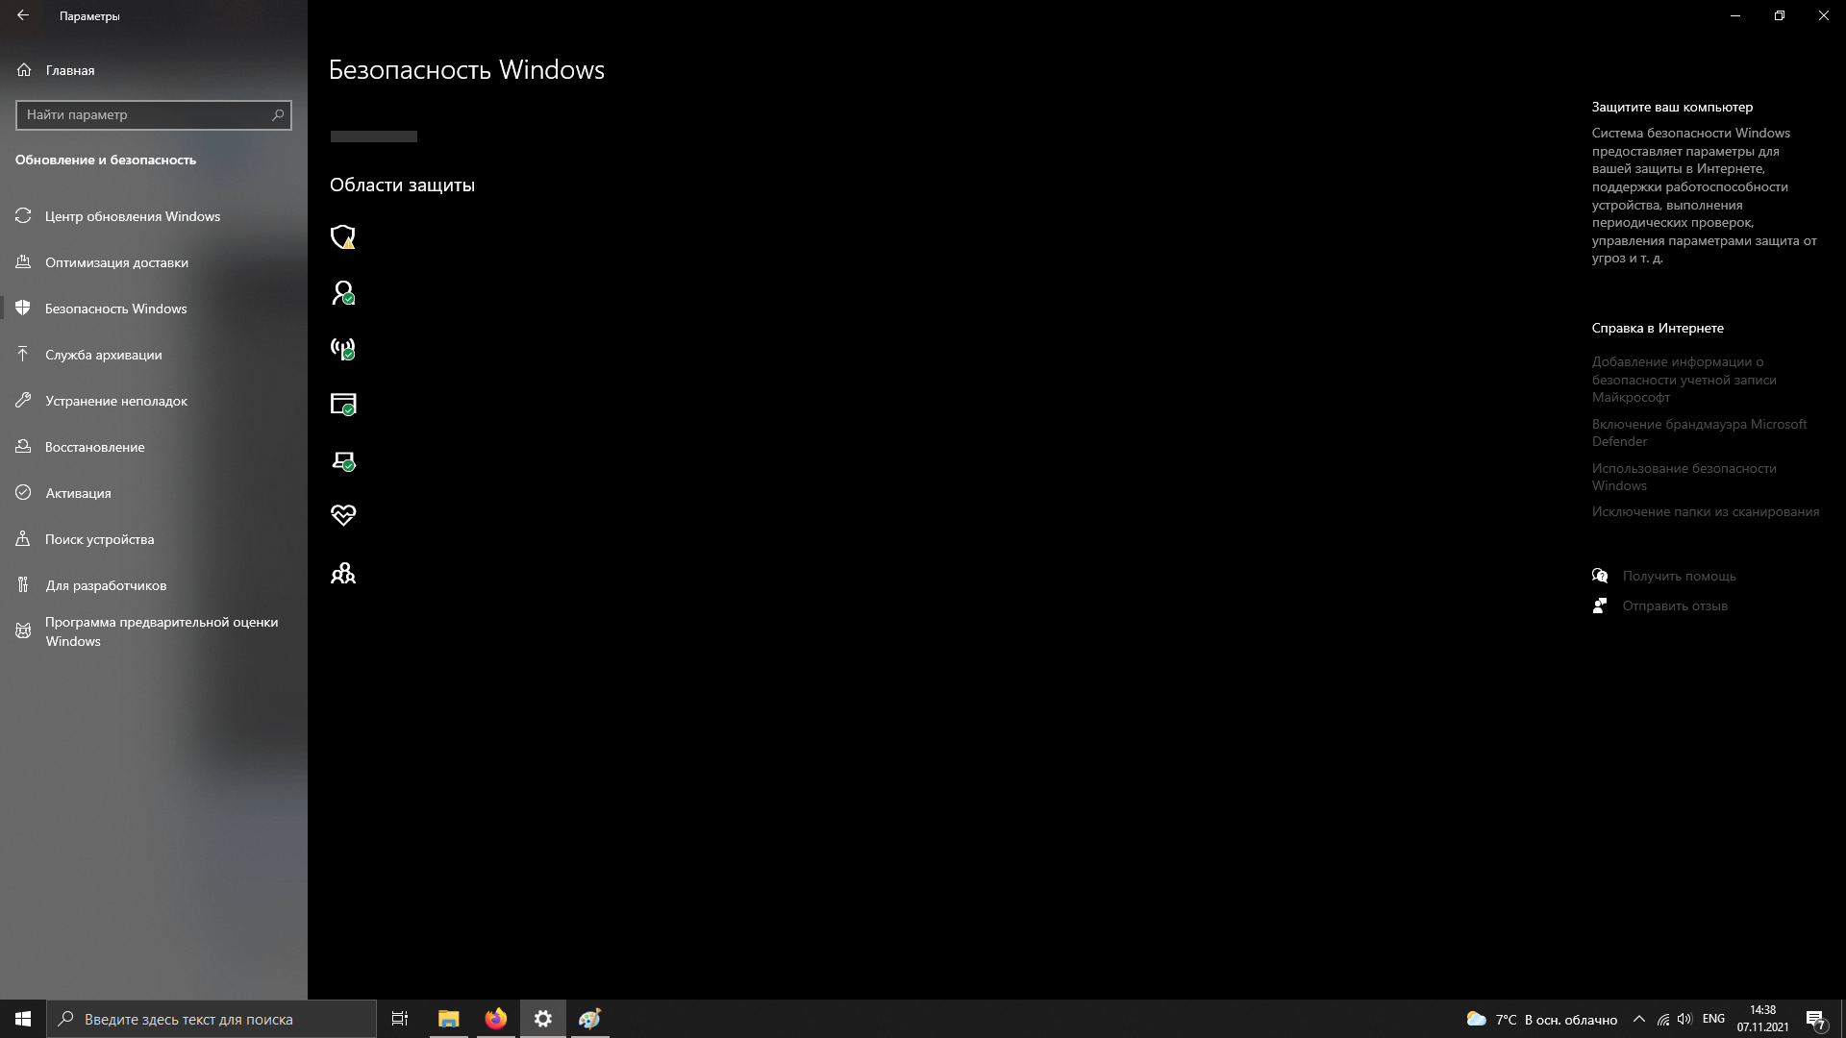Open Программа предварительной оценки Windows section
Viewport: 1846px width, 1038px height.
click(x=154, y=631)
